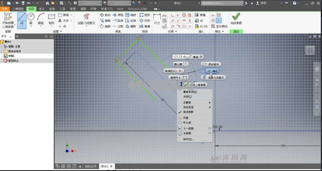
Task: Toggle the driven dimension icon in 格式
Action: [219, 15]
